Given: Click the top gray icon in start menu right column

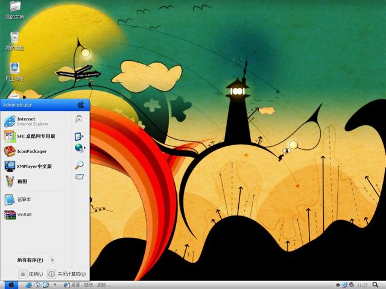Looking at the screenshot, I should pyautogui.click(x=79, y=119).
